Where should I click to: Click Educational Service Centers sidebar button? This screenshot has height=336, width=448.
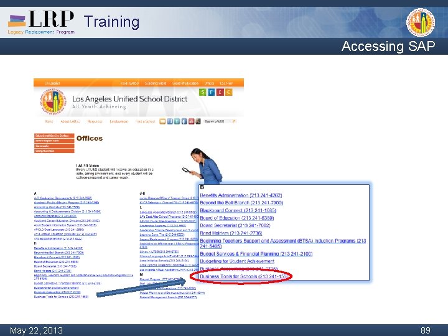coord(54,136)
